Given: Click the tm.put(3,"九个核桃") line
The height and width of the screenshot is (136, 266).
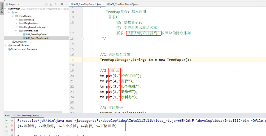Looking at the screenshot, I should click(x=121, y=87).
